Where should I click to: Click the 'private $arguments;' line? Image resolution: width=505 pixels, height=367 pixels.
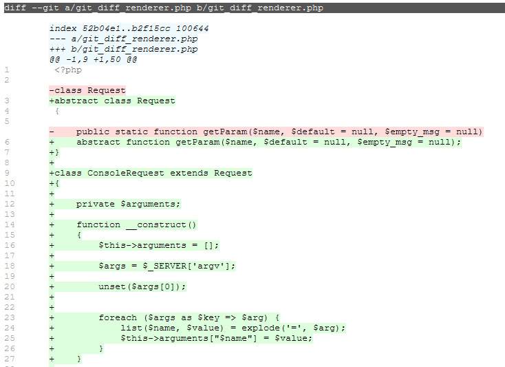click(115, 204)
